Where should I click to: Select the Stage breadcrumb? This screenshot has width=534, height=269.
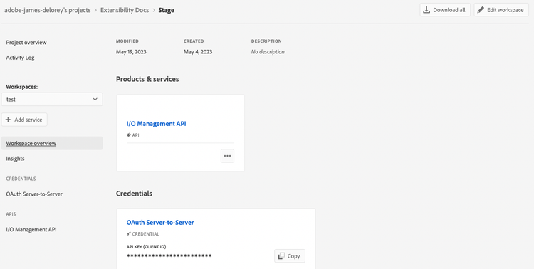tap(166, 10)
